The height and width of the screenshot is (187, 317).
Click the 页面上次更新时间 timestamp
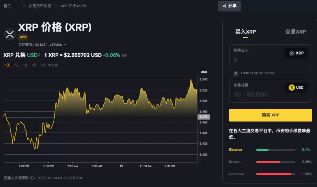[x=43, y=178]
